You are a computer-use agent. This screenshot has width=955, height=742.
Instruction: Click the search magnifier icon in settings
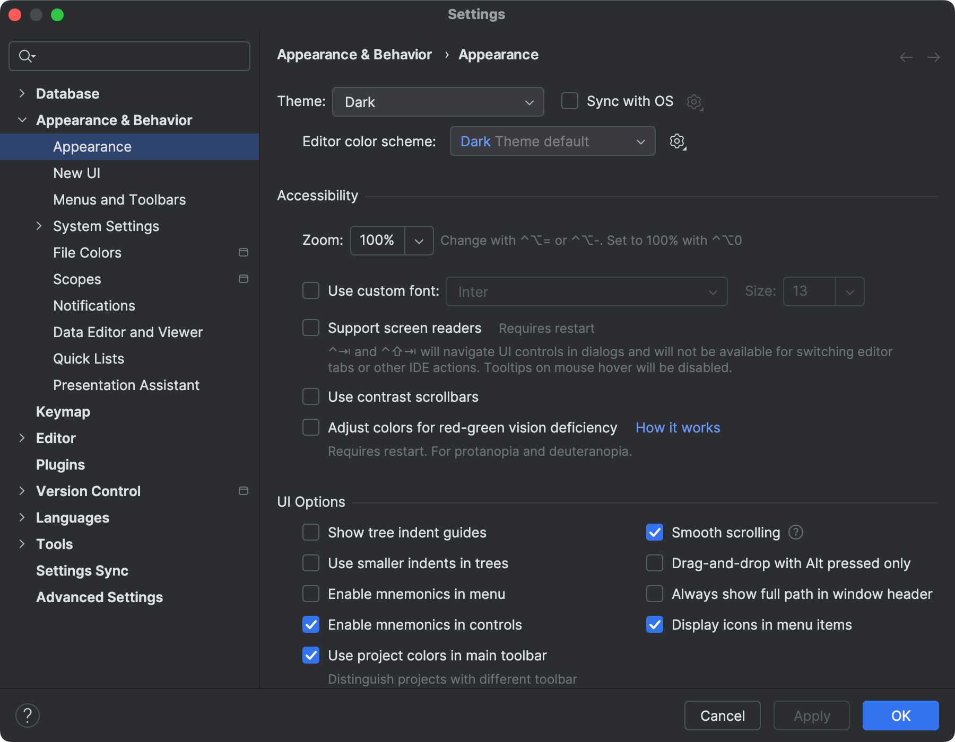[27, 56]
